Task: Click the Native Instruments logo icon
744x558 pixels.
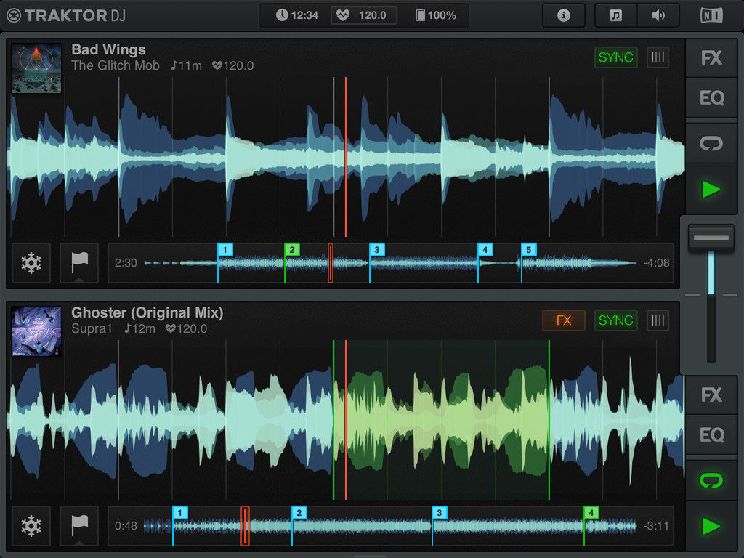Action: tap(711, 16)
